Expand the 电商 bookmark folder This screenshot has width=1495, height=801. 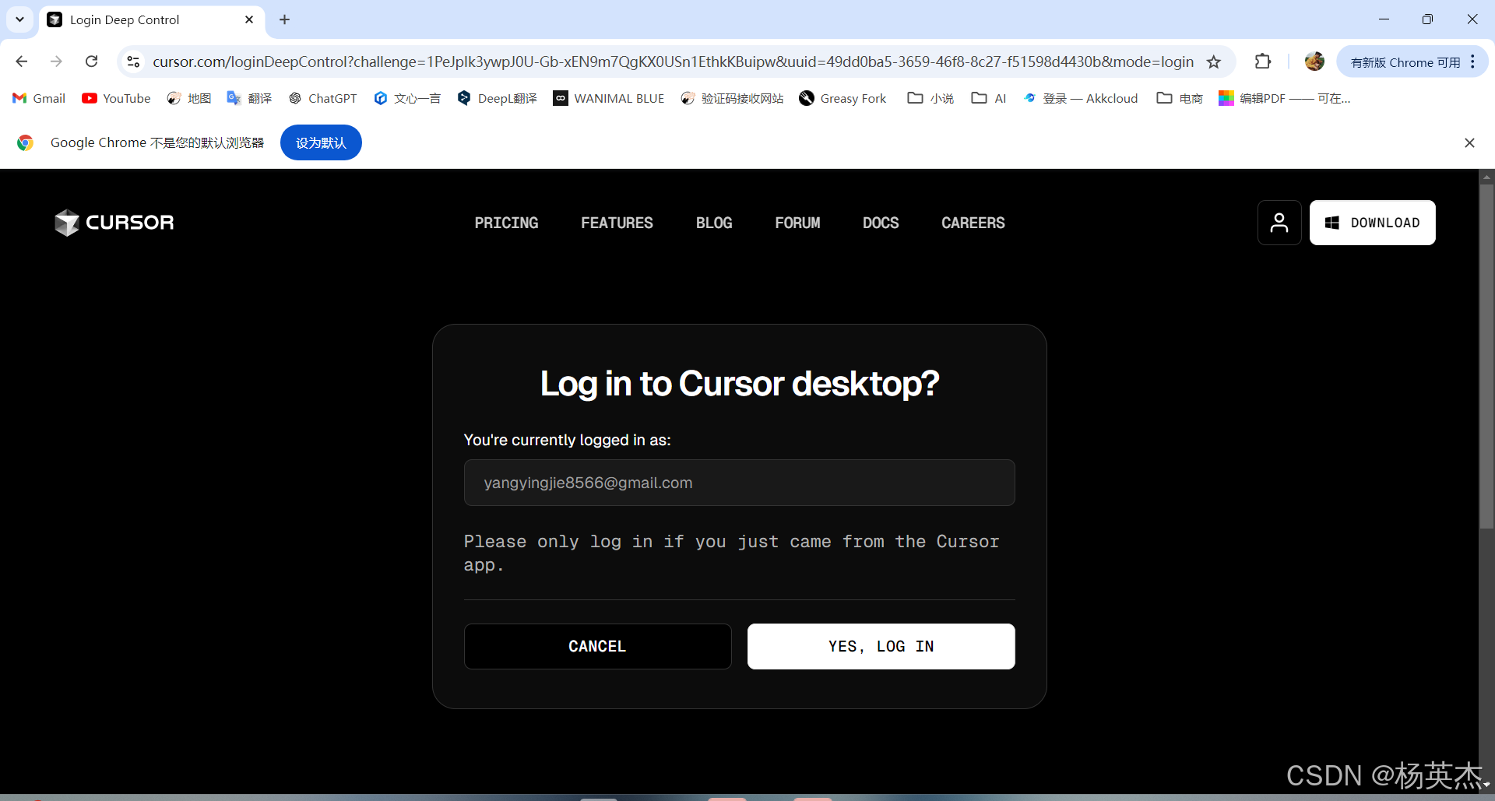(x=1180, y=98)
